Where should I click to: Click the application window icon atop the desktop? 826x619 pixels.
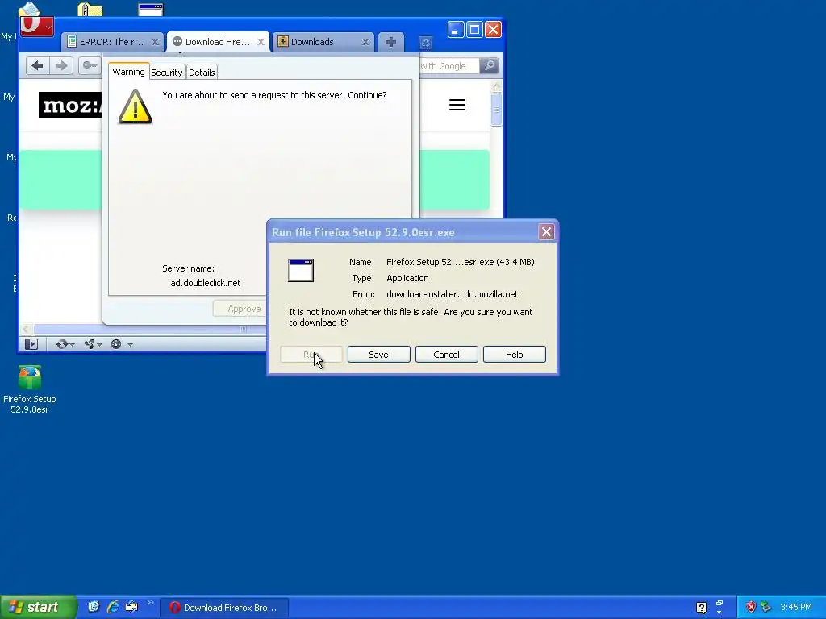pyautogui.click(x=151, y=10)
